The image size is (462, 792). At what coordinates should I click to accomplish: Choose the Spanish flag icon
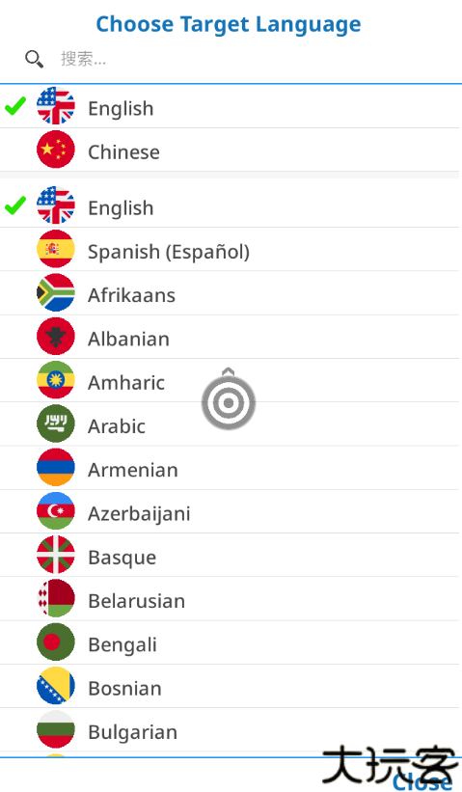tap(56, 249)
